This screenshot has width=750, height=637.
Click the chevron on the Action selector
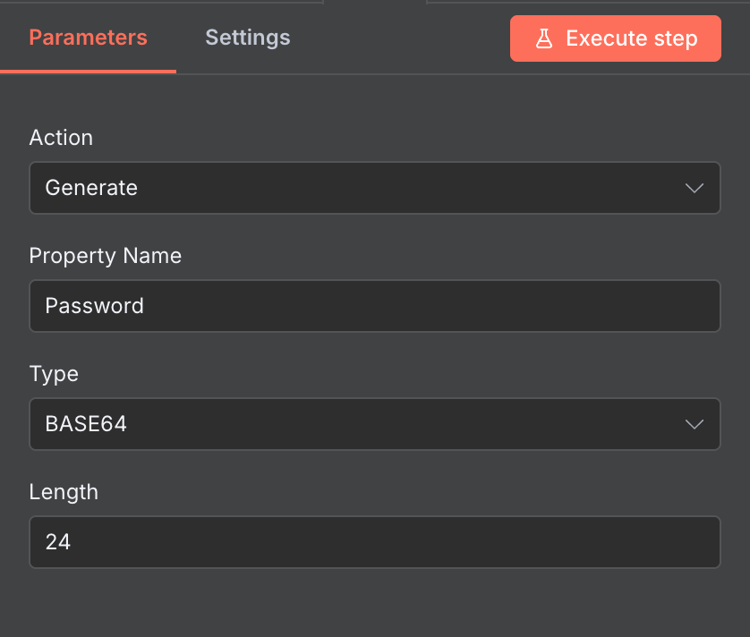click(695, 188)
